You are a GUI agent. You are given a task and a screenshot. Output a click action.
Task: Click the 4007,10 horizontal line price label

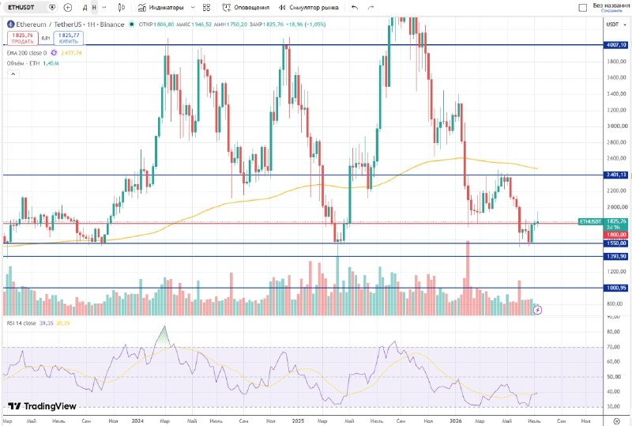pyautogui.click(x=616, y=45)
